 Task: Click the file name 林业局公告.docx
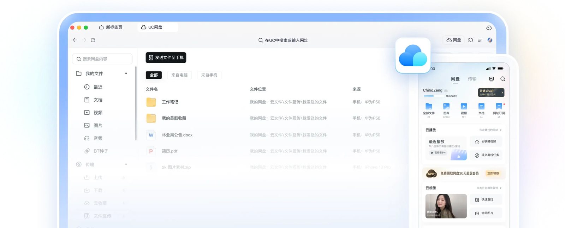tap(177, 135)
